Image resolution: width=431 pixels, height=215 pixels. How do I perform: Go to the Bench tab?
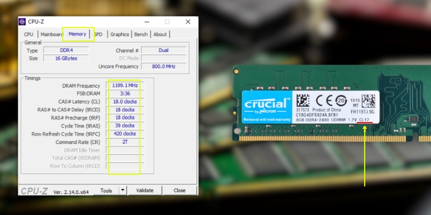141,34
